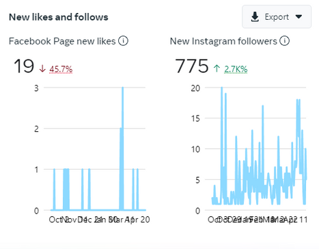Click the Instagram chart spike reaching 20

221,88
